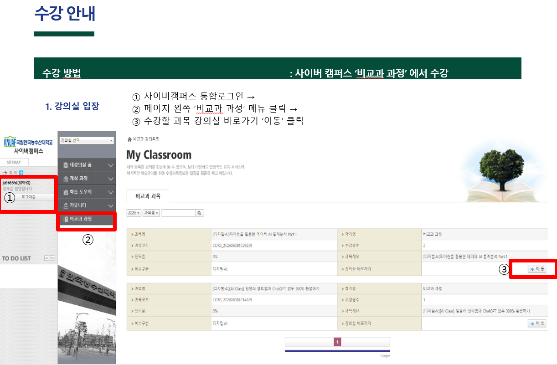Screen dimensions: 557x365
Task: Focus the course search input field
Action: pyautogui.click(x=179, y=213)
